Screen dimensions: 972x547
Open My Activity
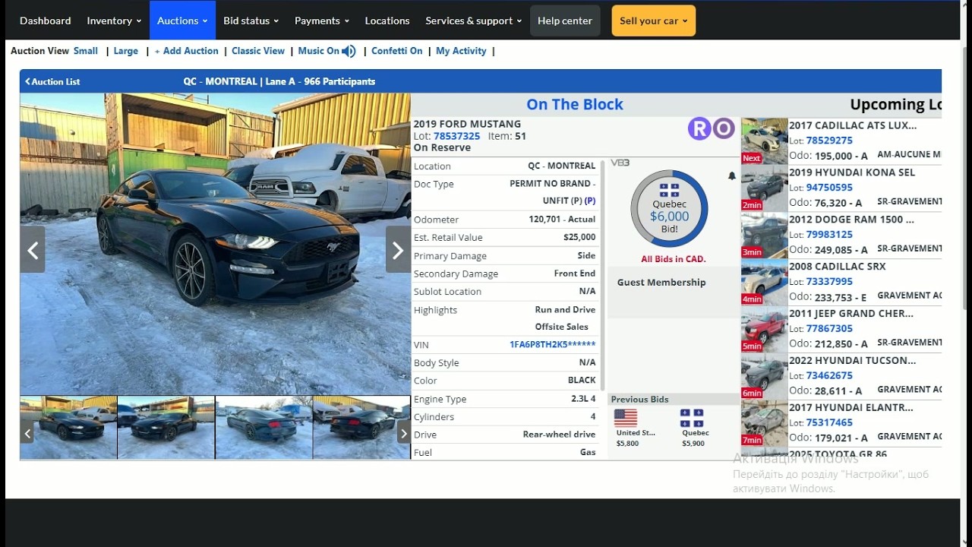[461, 51]
